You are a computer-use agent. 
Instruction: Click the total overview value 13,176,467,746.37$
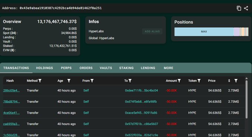(x=57, y=21)
